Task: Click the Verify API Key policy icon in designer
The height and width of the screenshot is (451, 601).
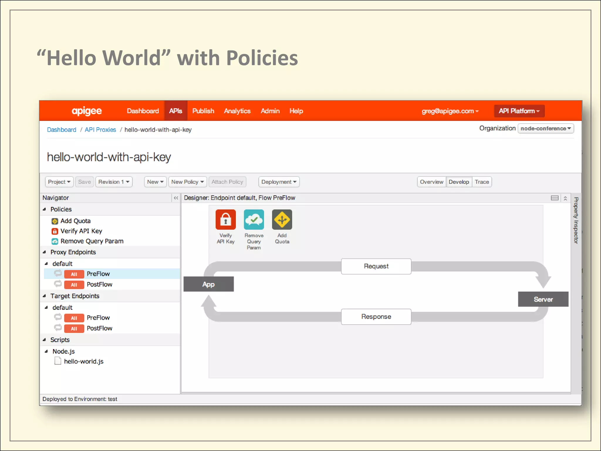Action: 225,219
